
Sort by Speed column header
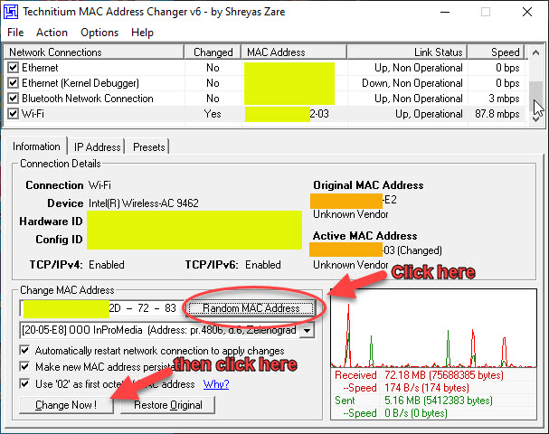pyautogui.click(x=497, y=52)
